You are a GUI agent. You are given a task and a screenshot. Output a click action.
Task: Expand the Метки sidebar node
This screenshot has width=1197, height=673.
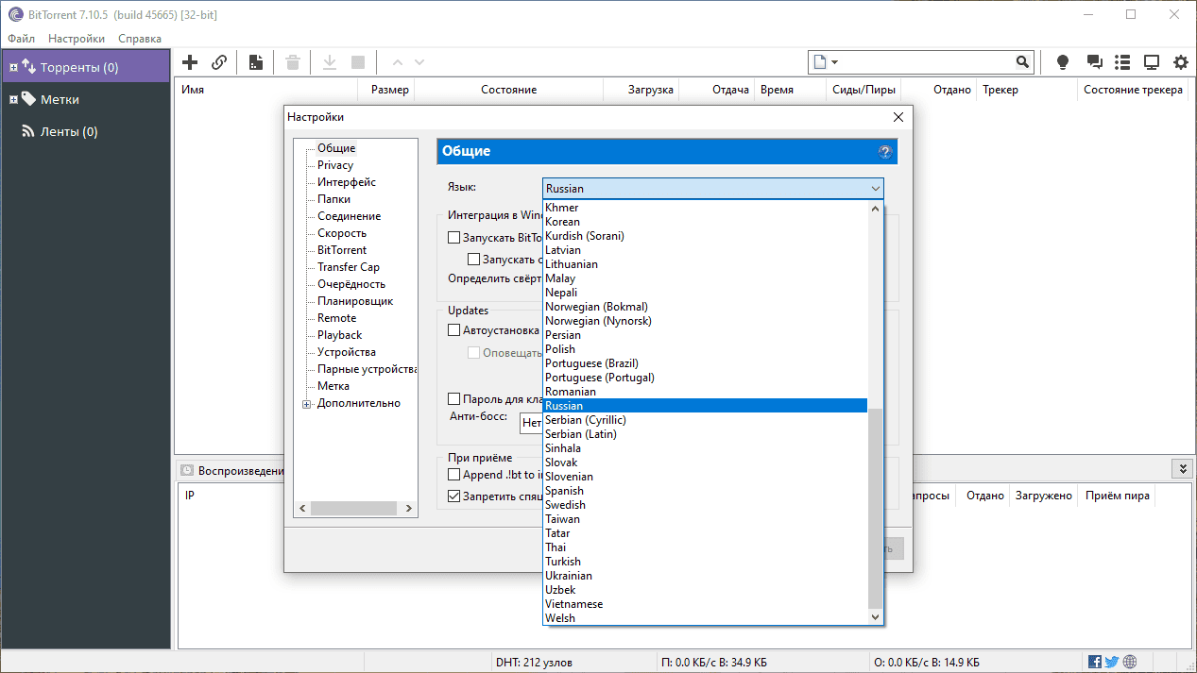coord(13,99)
